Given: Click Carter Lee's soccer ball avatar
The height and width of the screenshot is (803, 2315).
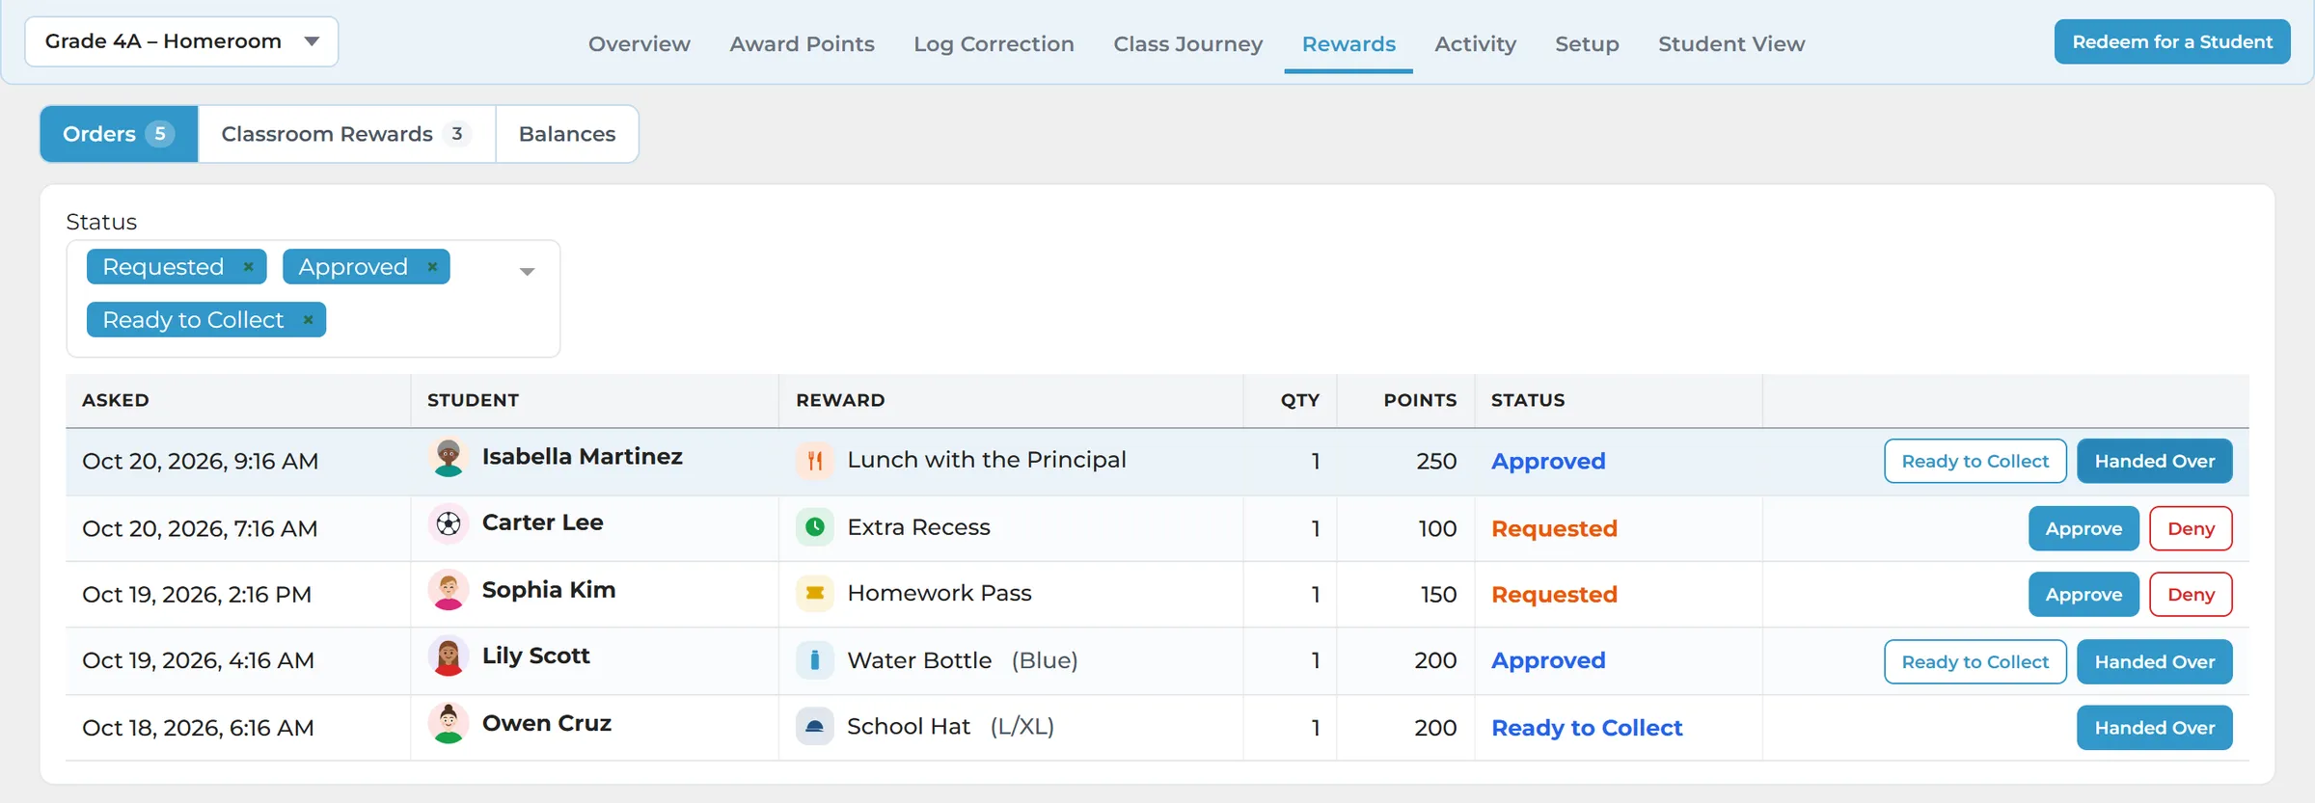Looking at the screenshot, I should click(x=449, y=523).
